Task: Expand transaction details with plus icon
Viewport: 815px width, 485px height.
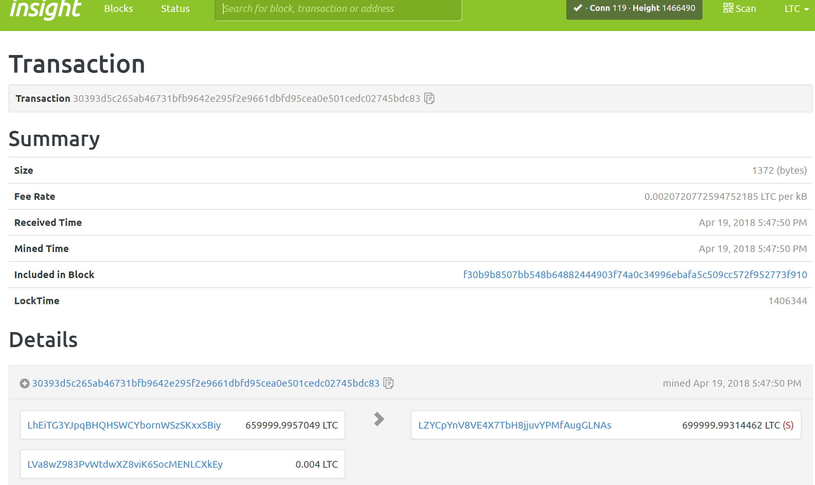Action: point(25,383)
